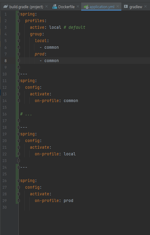Click the Gradle elephant icon on build.gradle tab
This screenshot has width=150, height=235.
pos(6,7)
